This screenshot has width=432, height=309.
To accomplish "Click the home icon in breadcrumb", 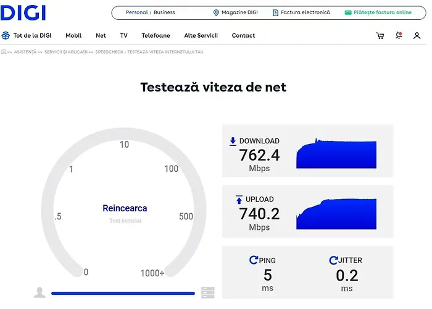I will pos(4,52).
